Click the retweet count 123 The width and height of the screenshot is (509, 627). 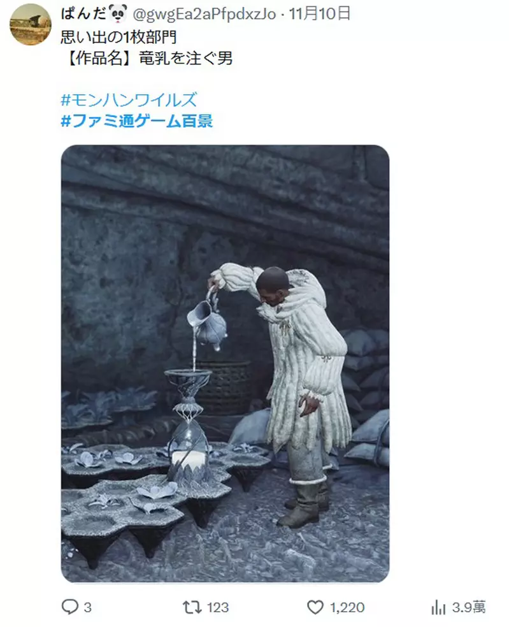point(218,607)
